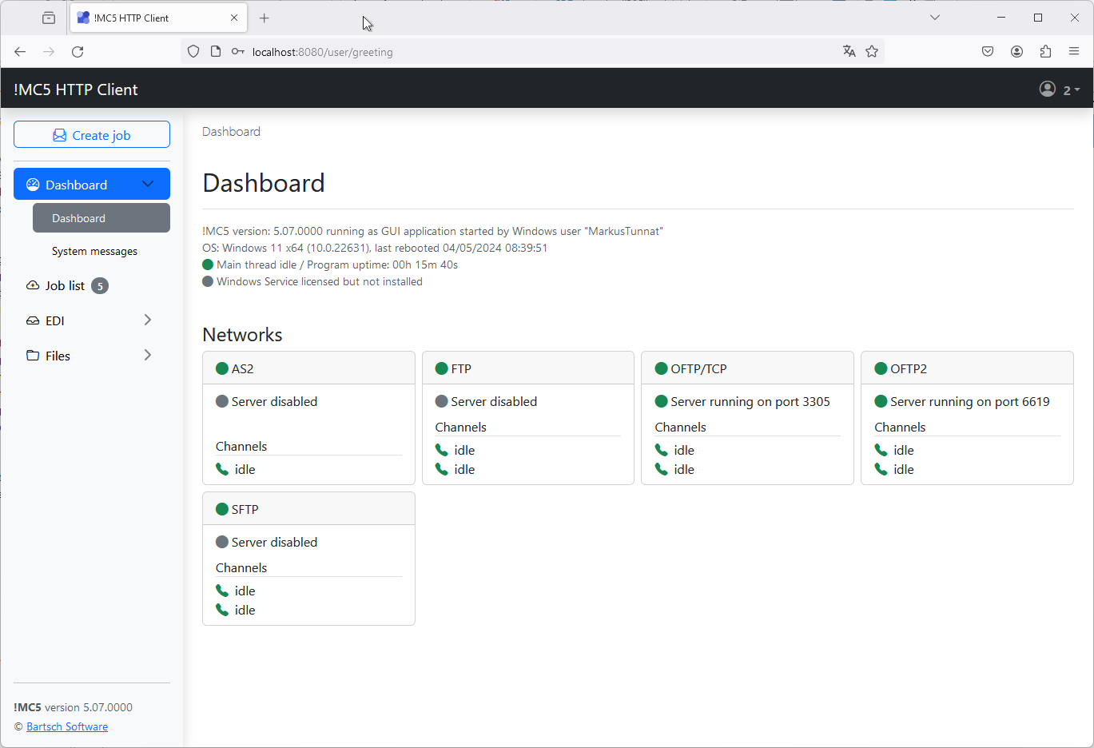Open the browser extensions puzzle icon
This screenshot has height=748, width=1094.
tap(1045, 51)
